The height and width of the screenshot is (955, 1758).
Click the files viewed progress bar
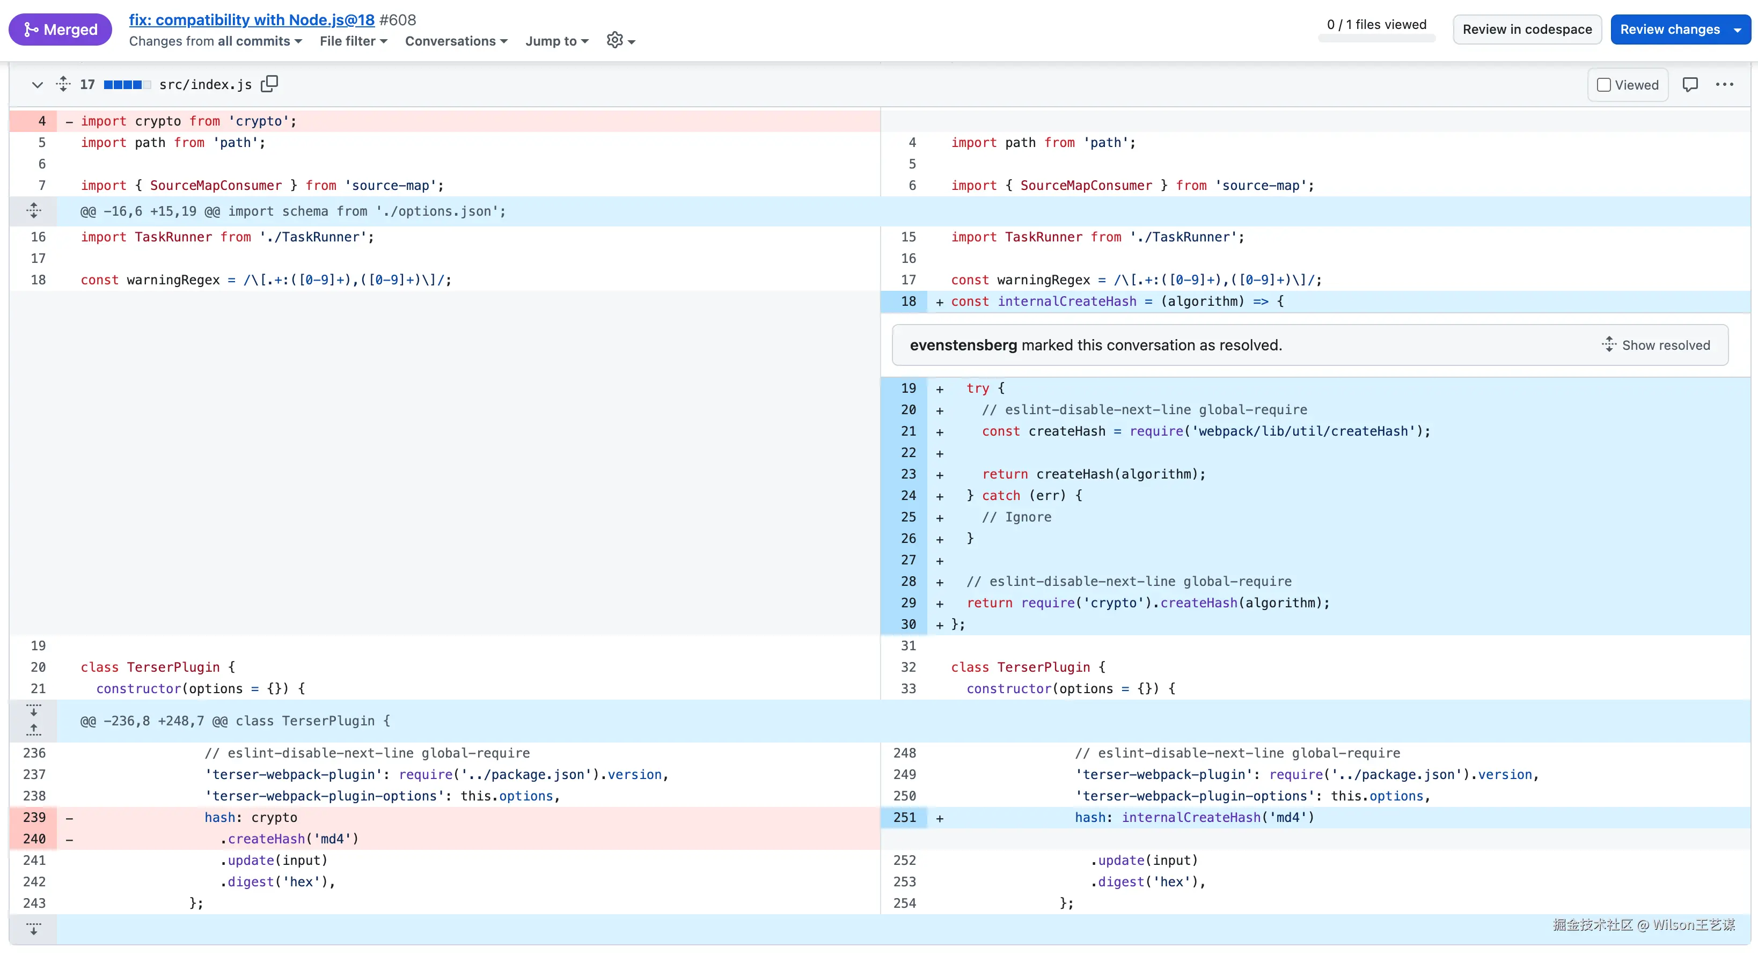pos(1376,38)
